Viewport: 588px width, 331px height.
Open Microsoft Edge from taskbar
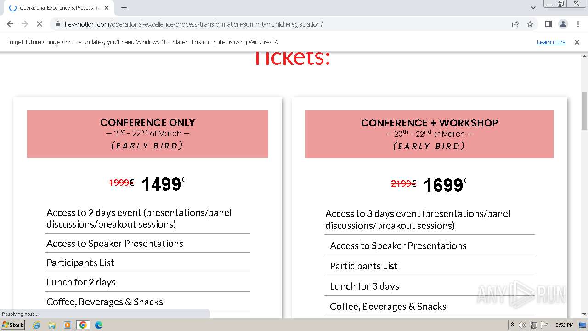click(98, 325)
